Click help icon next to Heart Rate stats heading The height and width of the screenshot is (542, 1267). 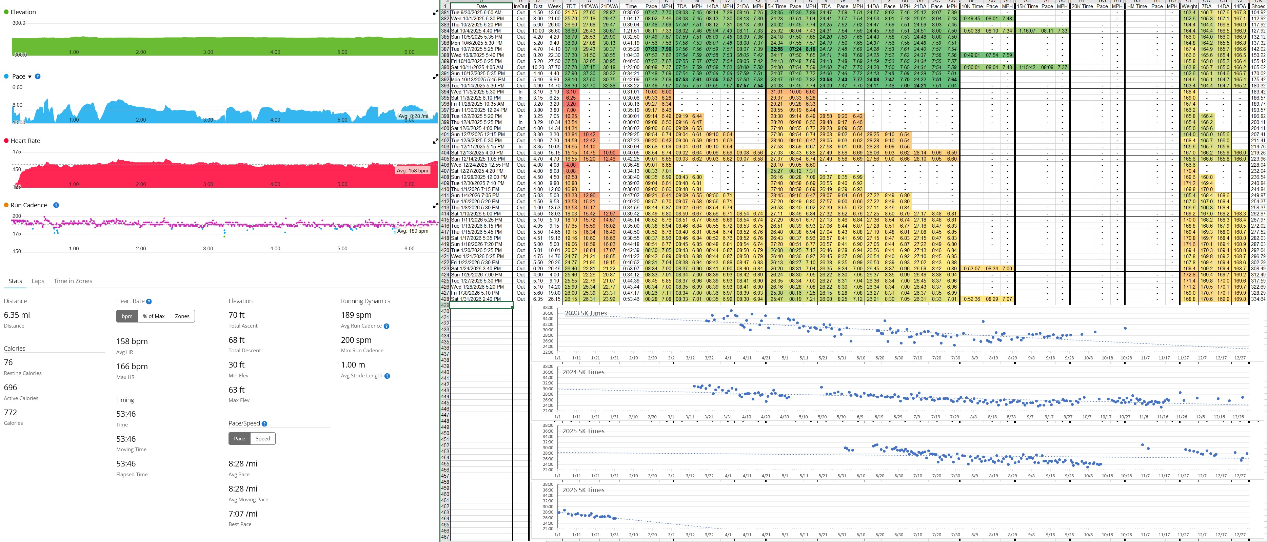click(149, 302)
